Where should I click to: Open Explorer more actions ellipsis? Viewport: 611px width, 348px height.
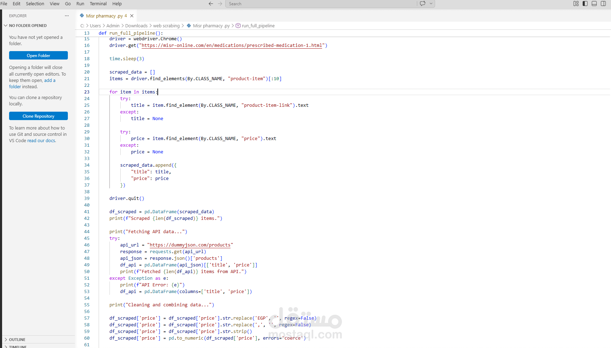[x=67, y=16]
